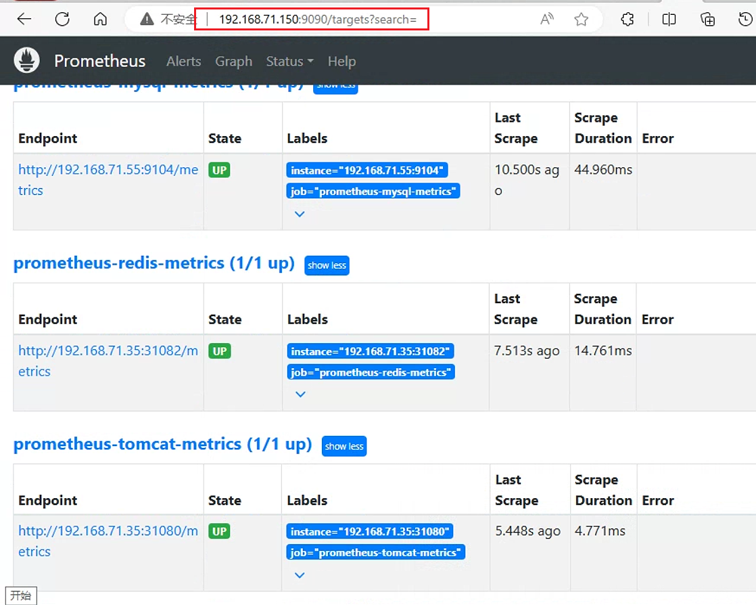Open the Help page
This screenshot has height=605, width=756.
(x=342, y=62)
